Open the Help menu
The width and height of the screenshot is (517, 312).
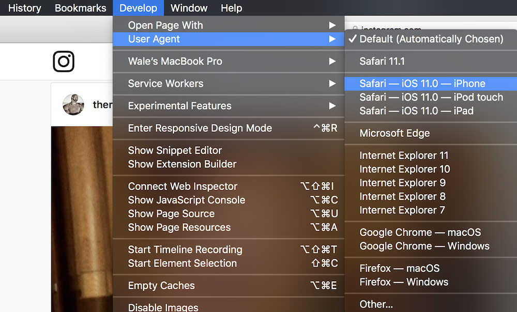click(232, 8)
